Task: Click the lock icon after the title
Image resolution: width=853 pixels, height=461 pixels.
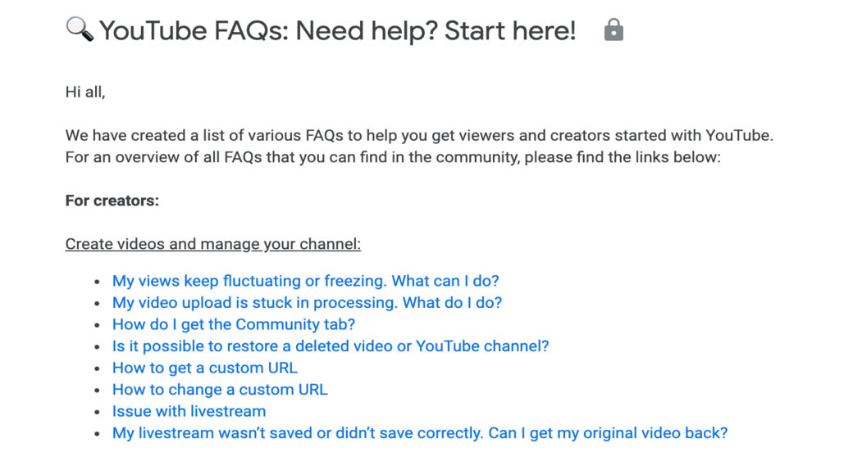Action: tap(614, 30)
